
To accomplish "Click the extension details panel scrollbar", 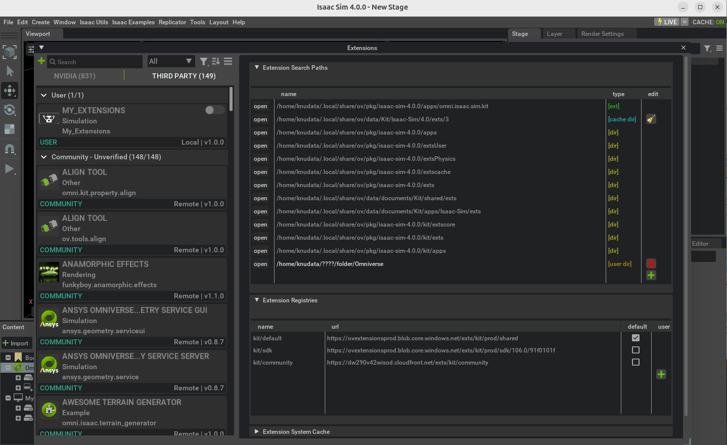I will click(686, 236).
